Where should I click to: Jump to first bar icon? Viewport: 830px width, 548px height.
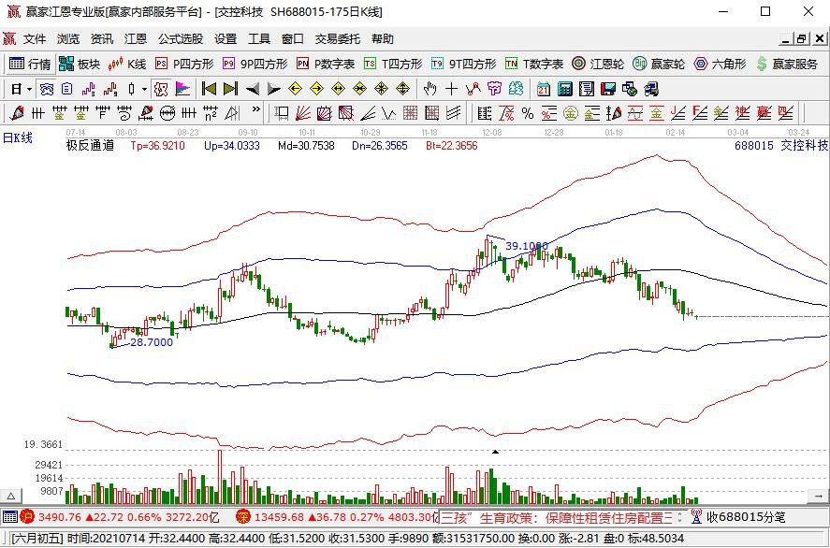[209, 89]
